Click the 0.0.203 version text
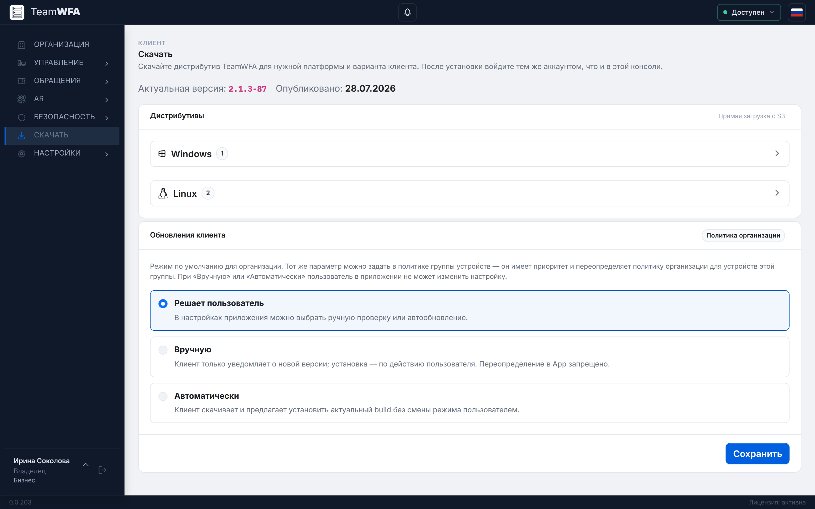This screenshot has width=815, height=509. tap(20, 502)
